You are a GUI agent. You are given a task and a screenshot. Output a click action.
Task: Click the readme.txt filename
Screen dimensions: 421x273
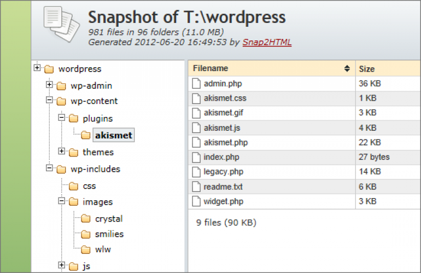click(x=223, y=187)
